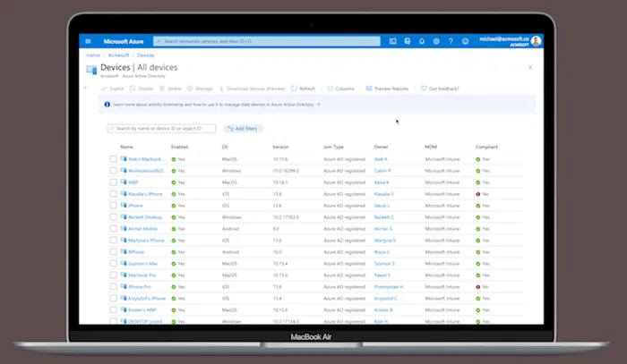Open owner link Calvin P
Viewport: 627px width, 364px height.
point(382,171)
